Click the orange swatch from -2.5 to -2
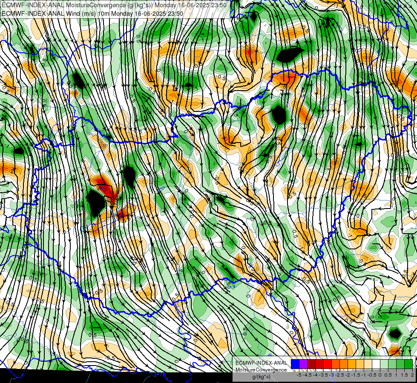The image size is (417, 383). point(344,364)
